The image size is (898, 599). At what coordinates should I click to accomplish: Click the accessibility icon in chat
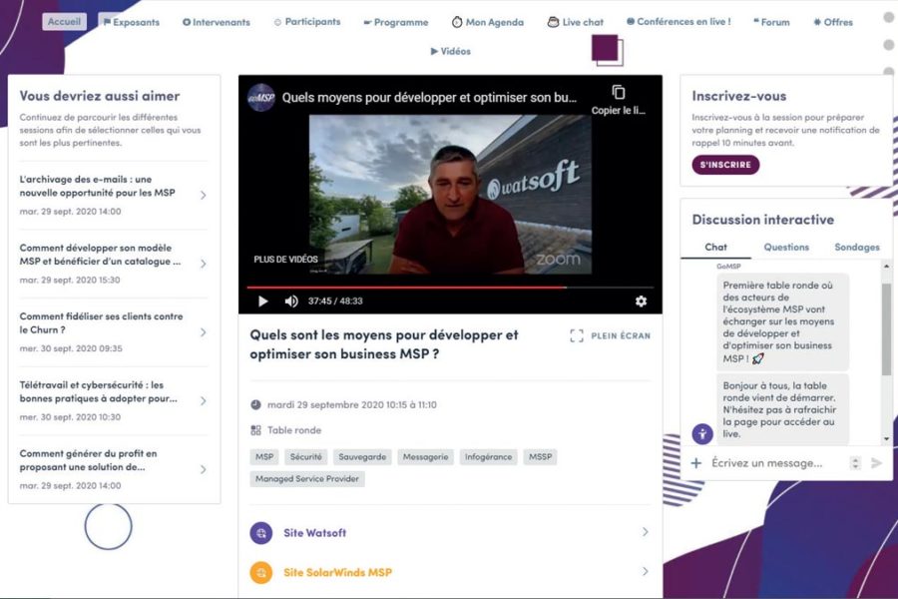coord(702,434)
